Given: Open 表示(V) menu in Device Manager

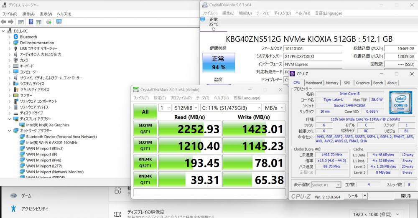Looking at the screenshot, I should coord(46,14).
